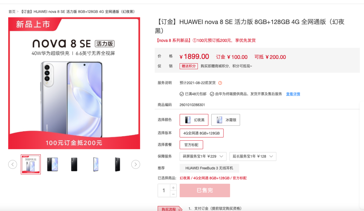Select the 4G全网通 8GB+128GB version
This screenshot has width=364, height=211.
click(201, 133)
